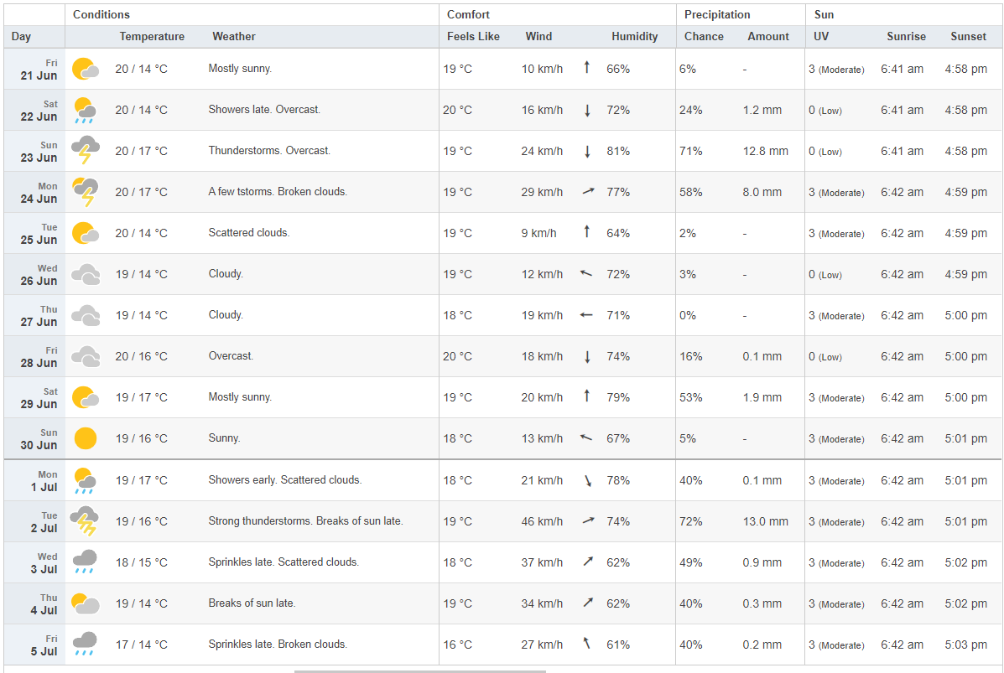Click the UV column header
The height and width of the screenshot is (673, 1004).
821,37
